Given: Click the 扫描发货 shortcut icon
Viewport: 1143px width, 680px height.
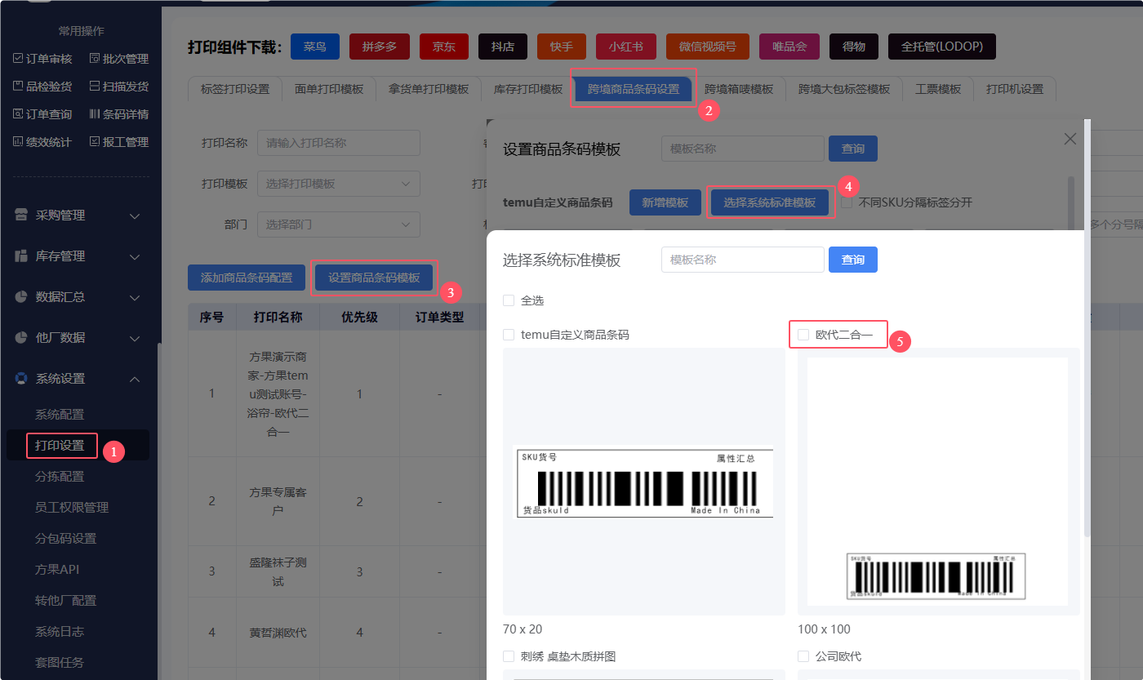Looking at the screenshot, I should pyautogui.click(x=95, y=86).
